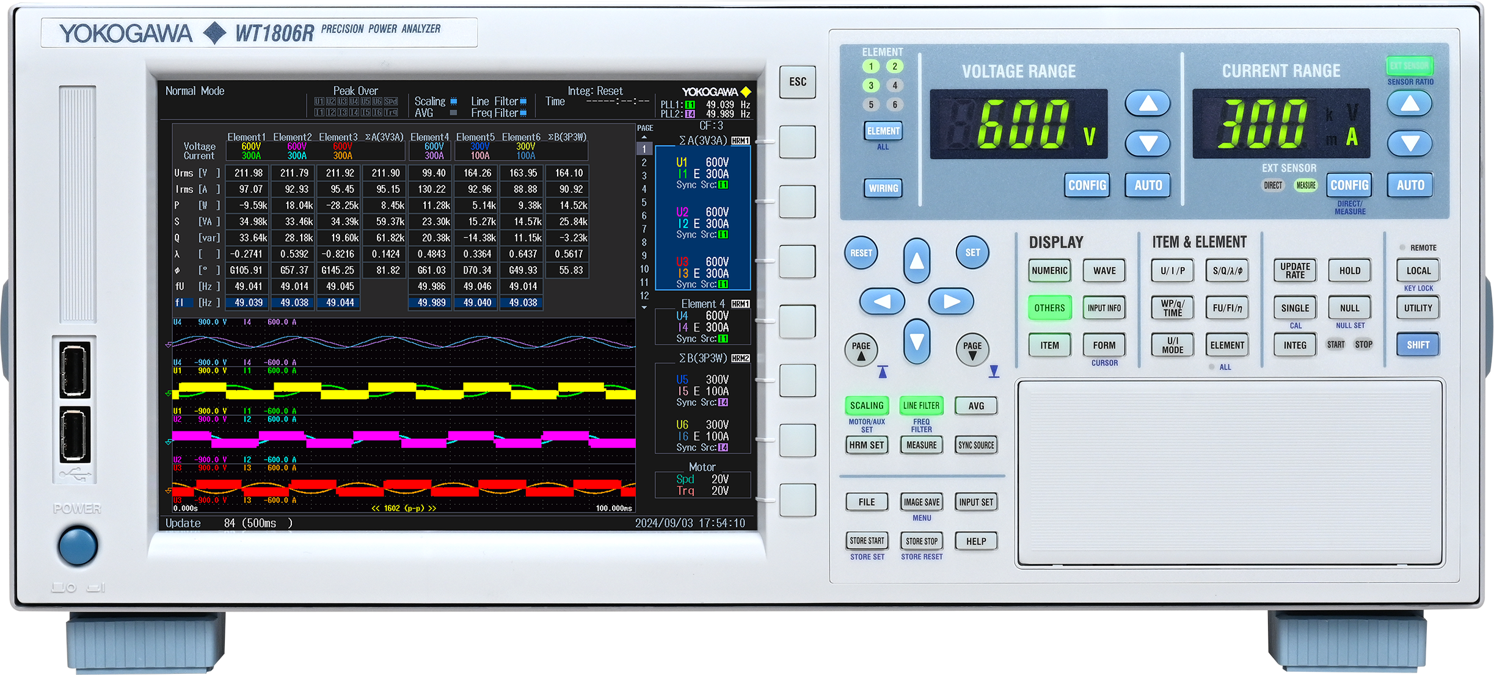Switch display to OTHERS

point(1049,308)
